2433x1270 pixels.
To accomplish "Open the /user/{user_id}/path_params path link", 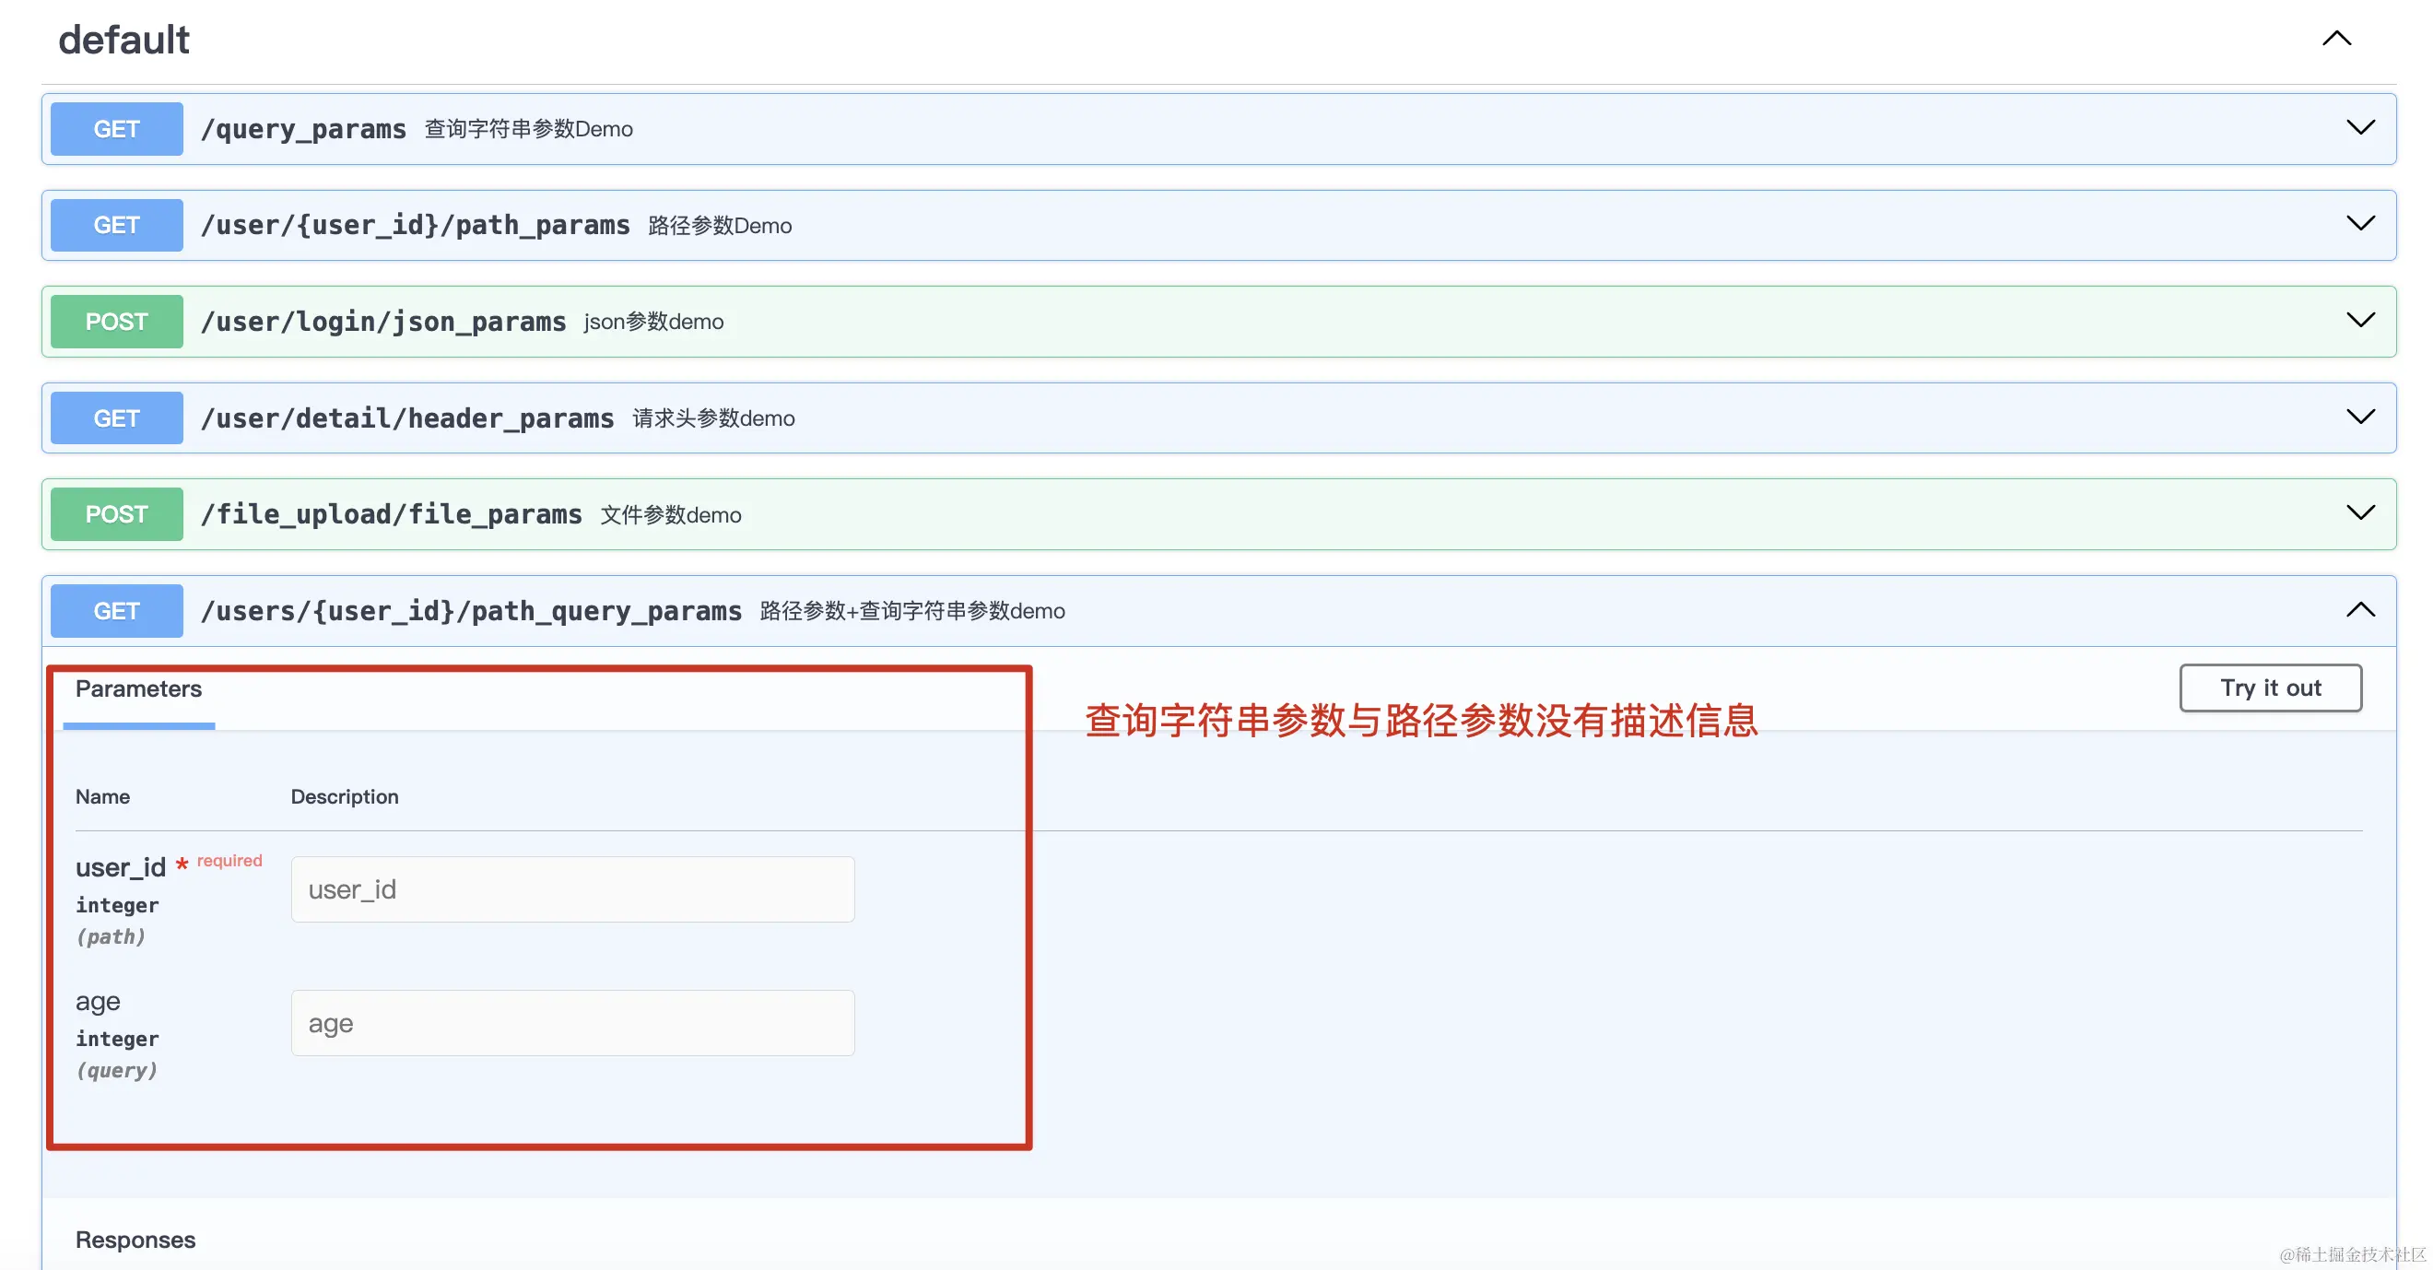I will [415, 226].
